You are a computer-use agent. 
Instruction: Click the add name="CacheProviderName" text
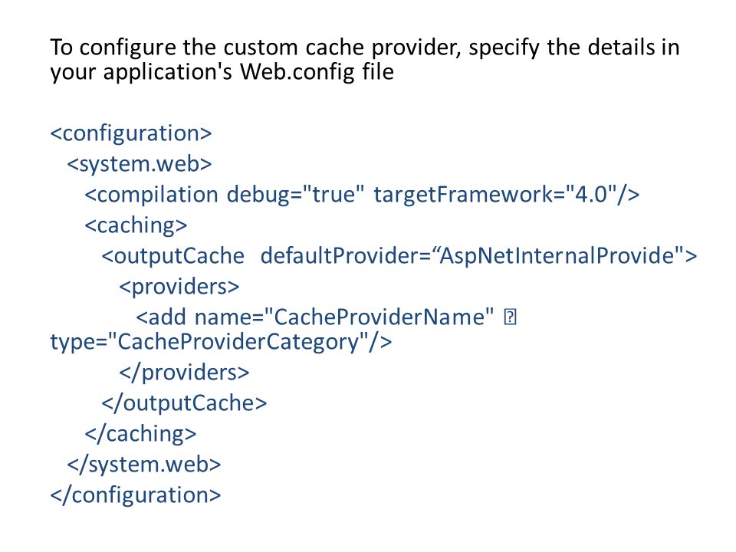pyautogui.click(x=315, y=317)
